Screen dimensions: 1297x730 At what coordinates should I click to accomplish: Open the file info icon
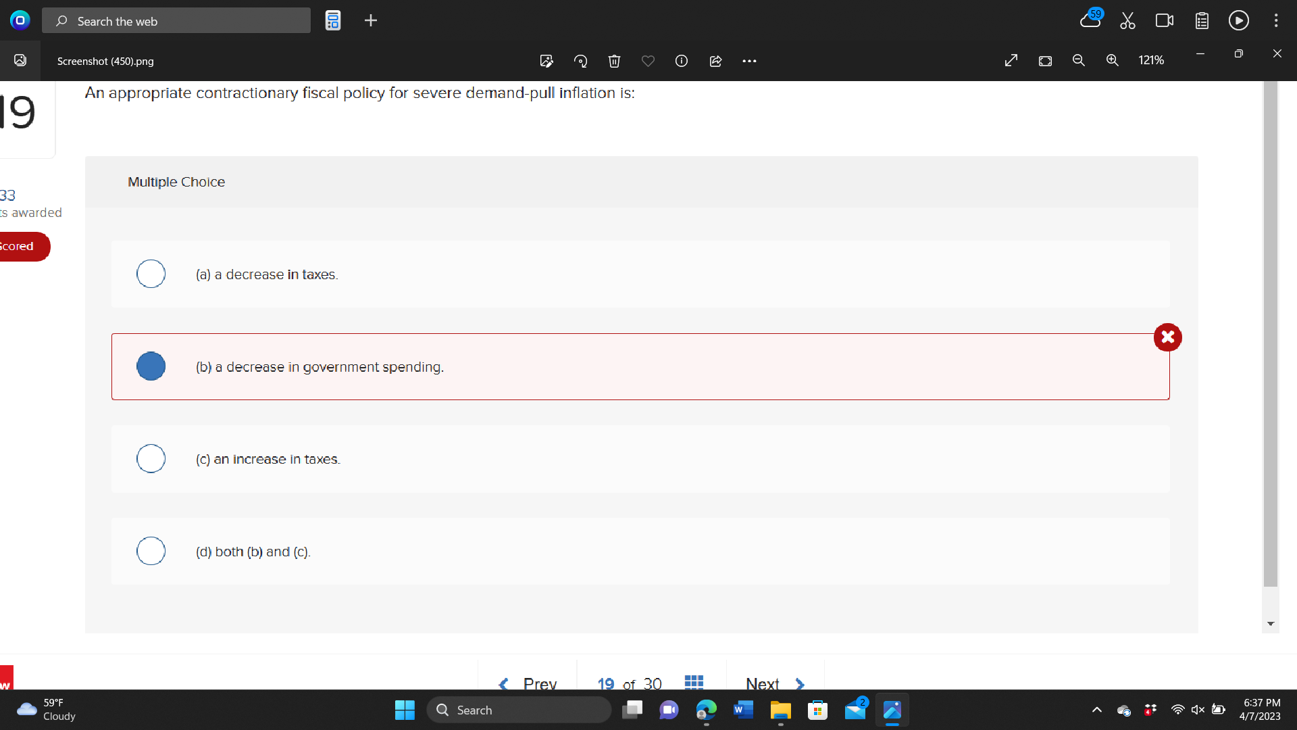coord(682,62)
